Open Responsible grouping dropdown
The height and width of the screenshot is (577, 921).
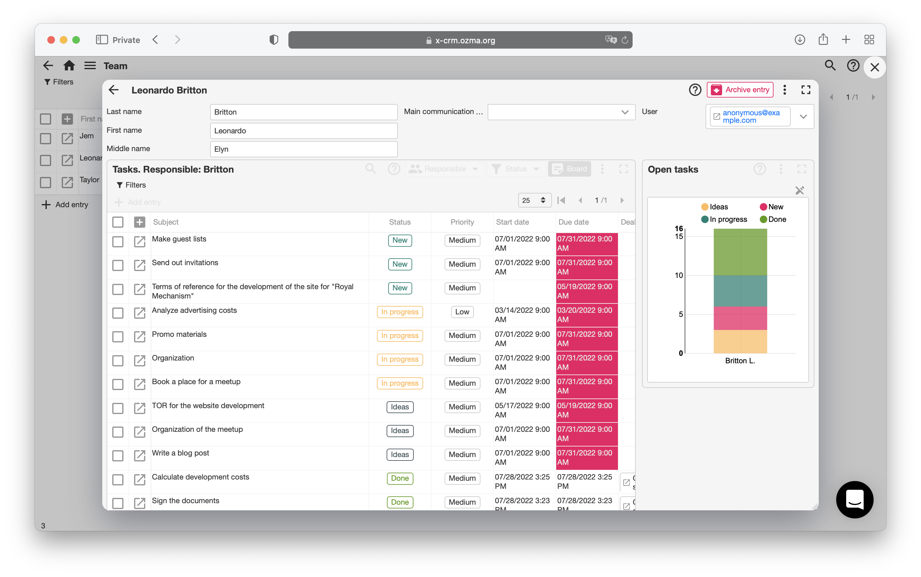tap(445, 169)
